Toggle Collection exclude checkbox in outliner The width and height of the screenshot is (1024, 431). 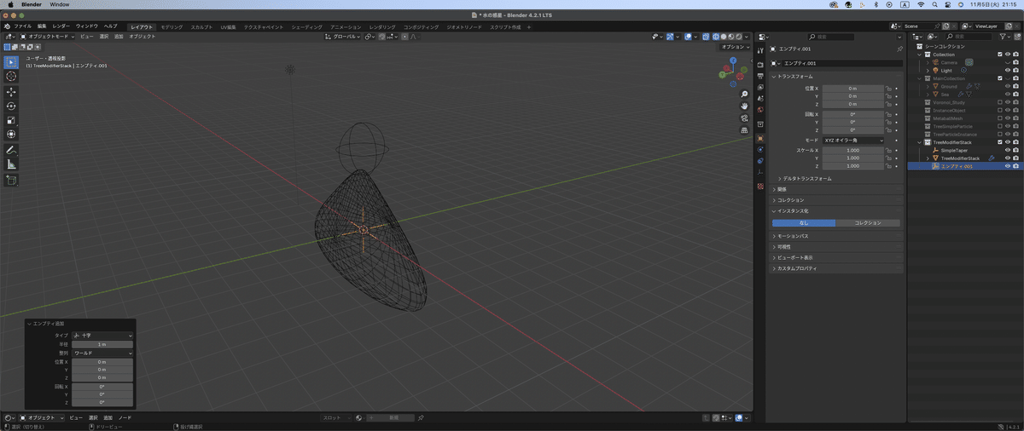1000,55
